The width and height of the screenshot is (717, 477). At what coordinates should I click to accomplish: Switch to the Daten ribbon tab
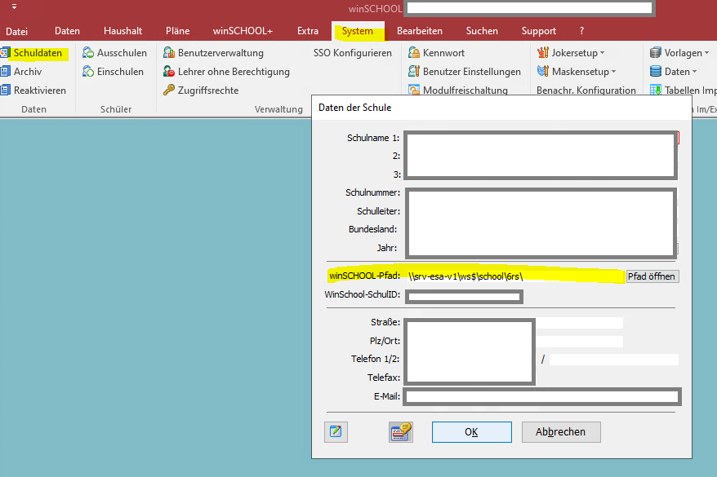67,31
